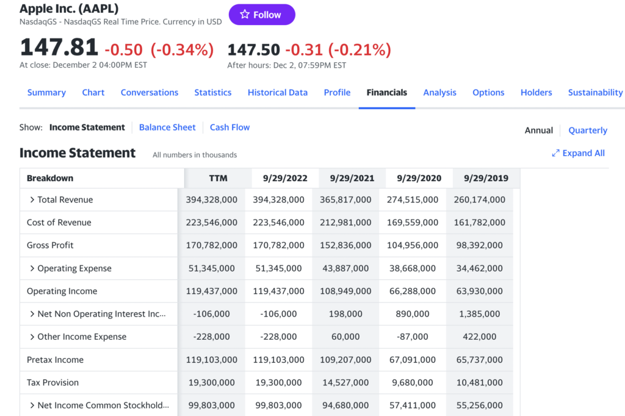Select the Annual view option
Image resolution: width=625 pixels, height=416 pixels.
[x=538, y=130]
